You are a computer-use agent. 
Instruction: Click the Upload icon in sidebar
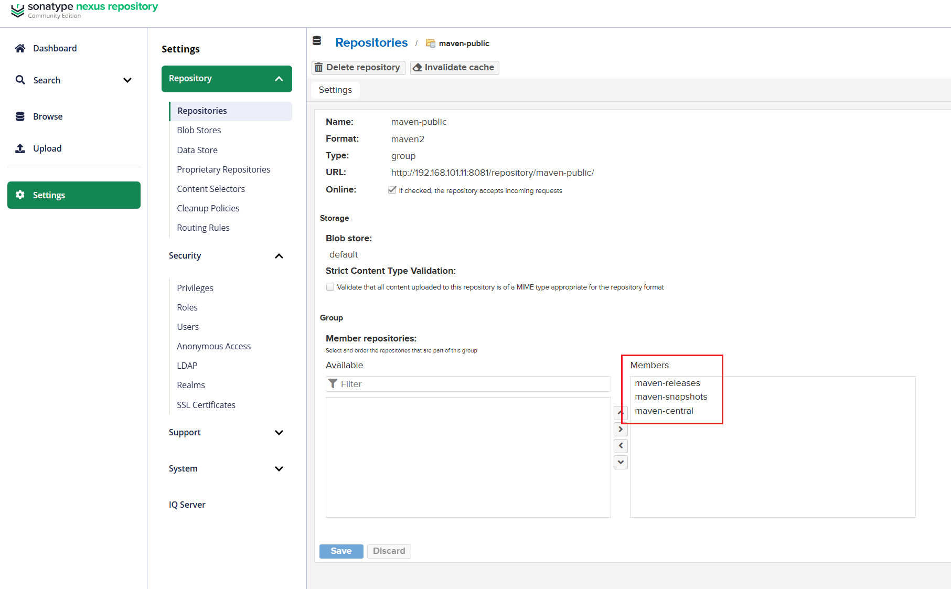tap(20, 148)
